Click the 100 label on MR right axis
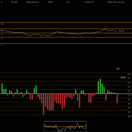Viewport: 132px width, 132px height. 129,74
